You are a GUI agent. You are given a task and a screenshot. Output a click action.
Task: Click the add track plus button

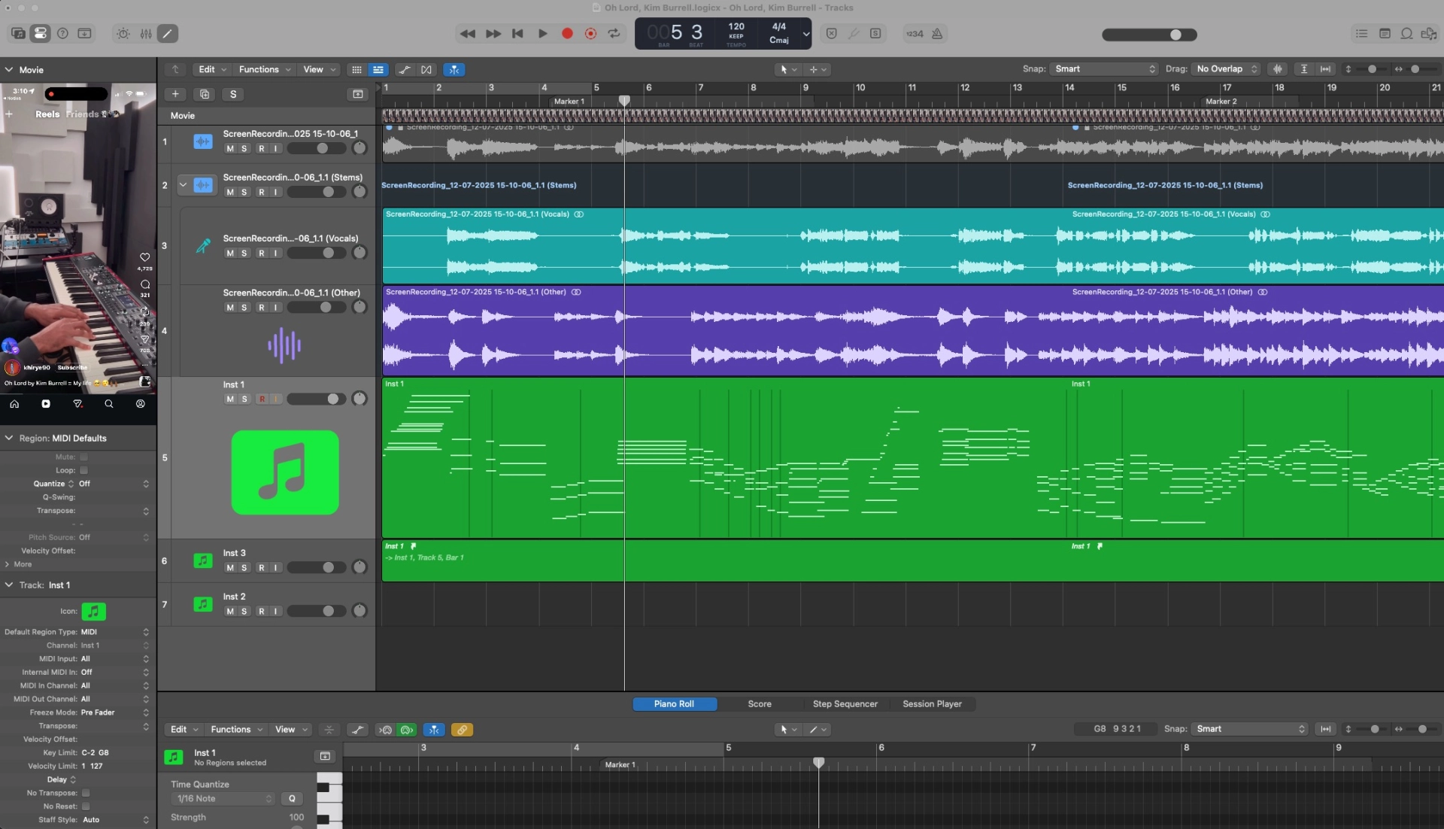tap(175, 94)
